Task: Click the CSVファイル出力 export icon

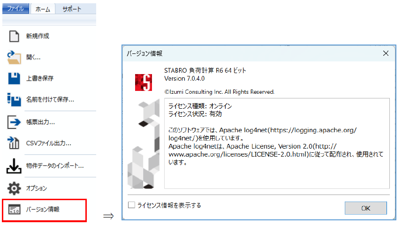Action: click(15, 143)
